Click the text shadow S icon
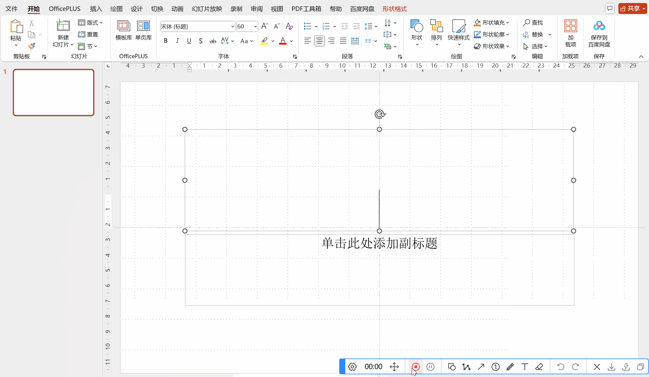This screenshot has width=649, height=377. point(201,41)
